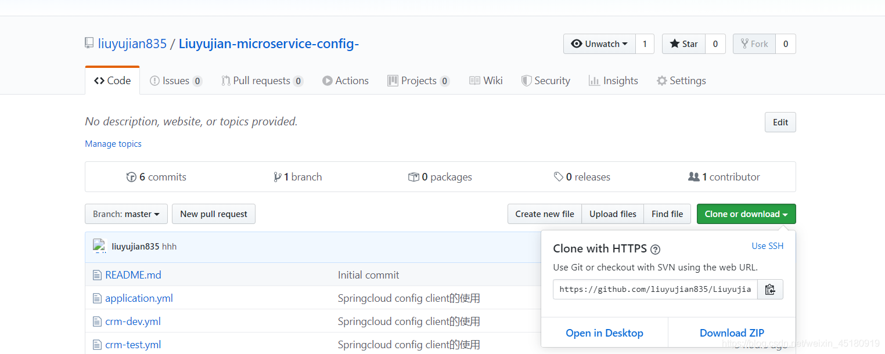The width and height of the screenshot is (885, 354).
Task: Click the repository book icon beside liuyujian835
Action: pos(89,44)
